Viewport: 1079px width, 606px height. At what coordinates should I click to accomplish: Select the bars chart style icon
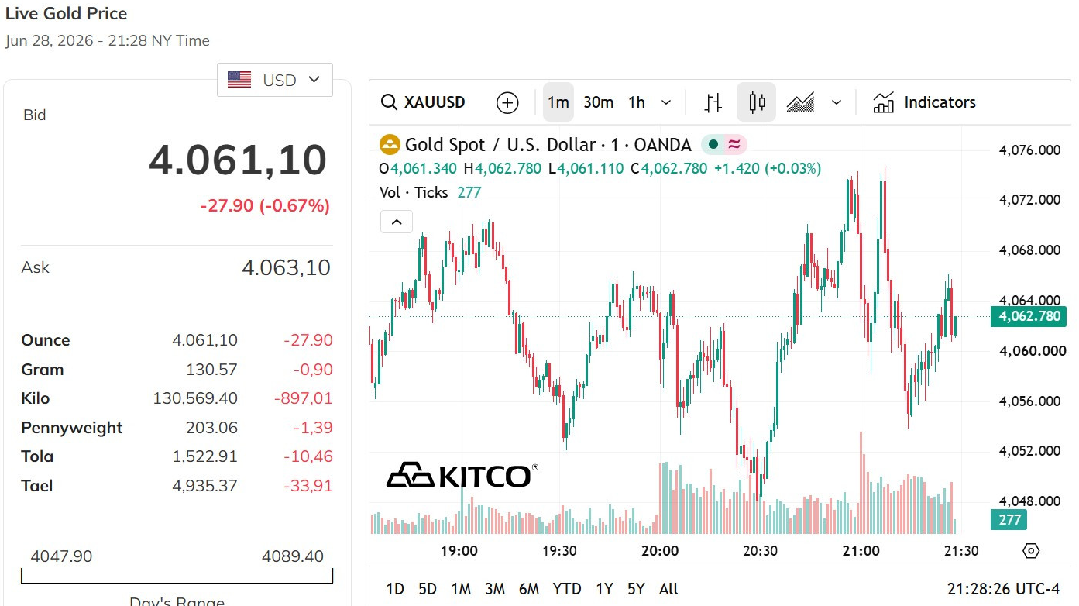click(x=713, y=102)
